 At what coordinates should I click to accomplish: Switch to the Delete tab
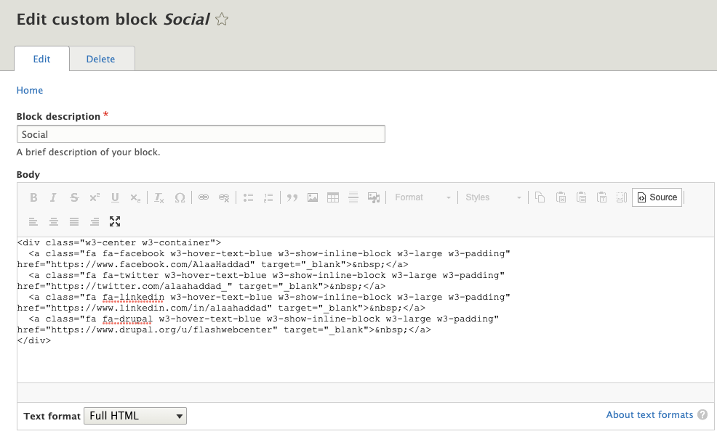pos(101,59)
